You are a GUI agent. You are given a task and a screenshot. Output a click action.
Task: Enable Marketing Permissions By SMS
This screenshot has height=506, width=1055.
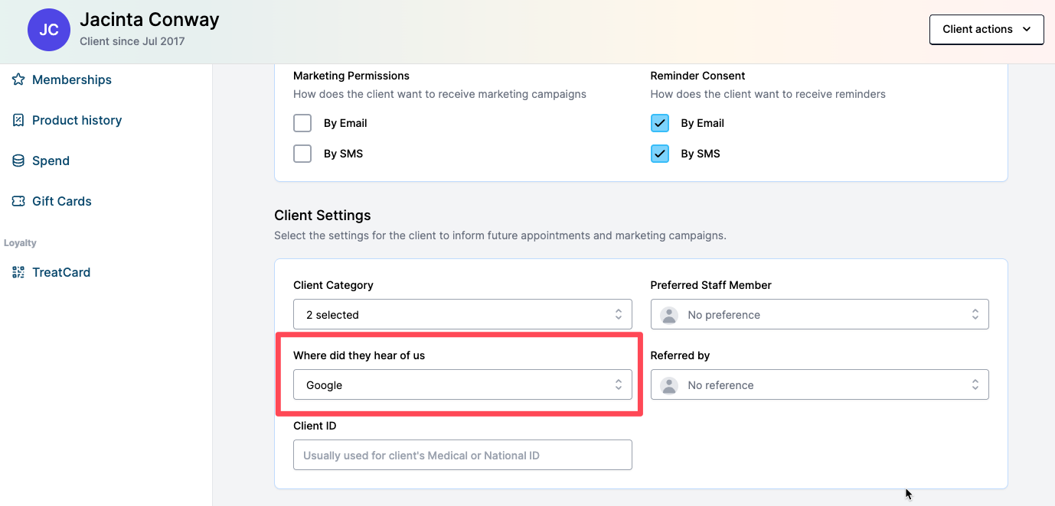(302, 154)
